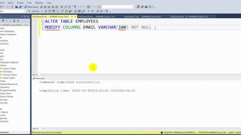Open the Window menu
Viewport: 241px width, 135px height.
click(39, 3)
